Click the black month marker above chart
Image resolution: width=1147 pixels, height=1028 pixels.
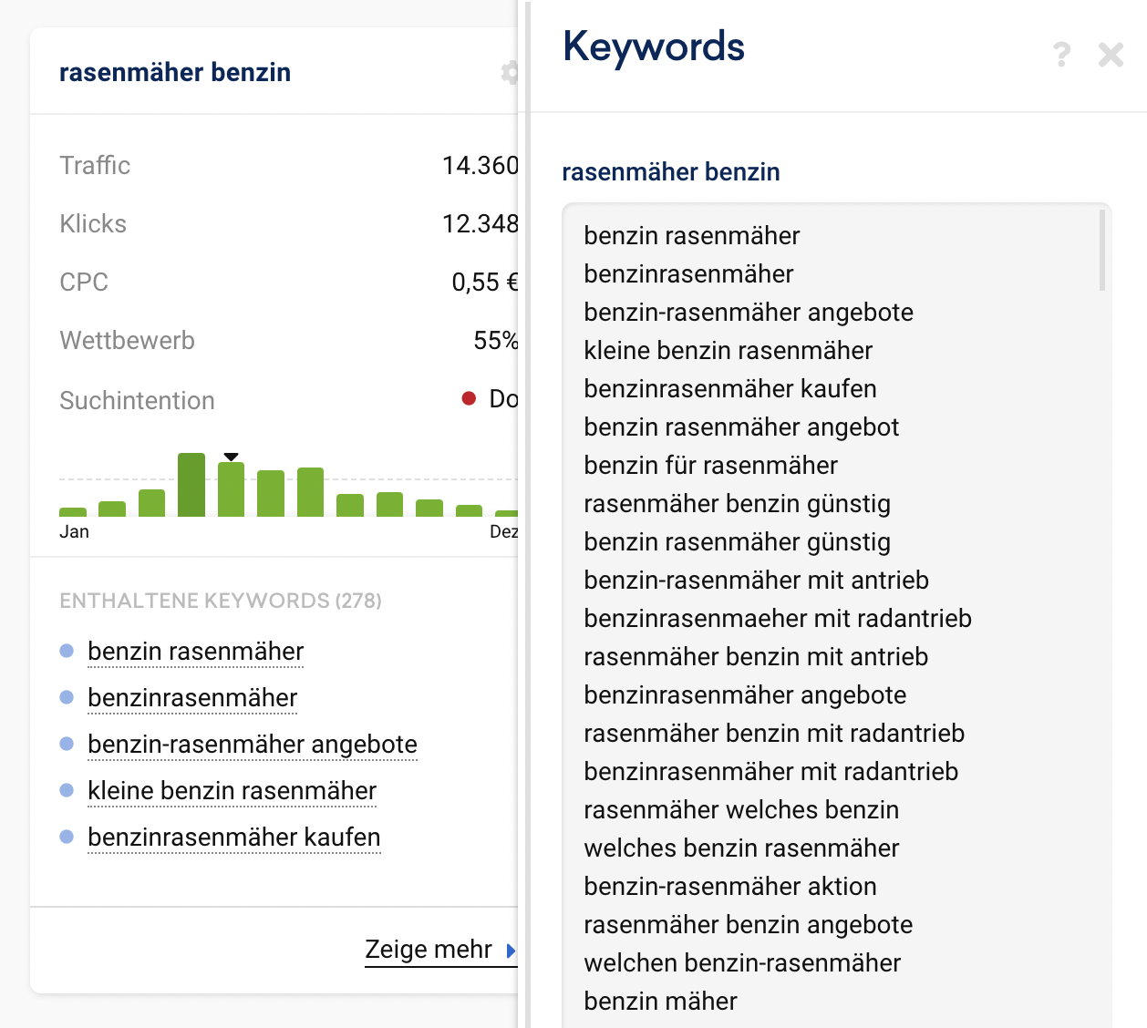pyautogui.click(x=232, y=457)
